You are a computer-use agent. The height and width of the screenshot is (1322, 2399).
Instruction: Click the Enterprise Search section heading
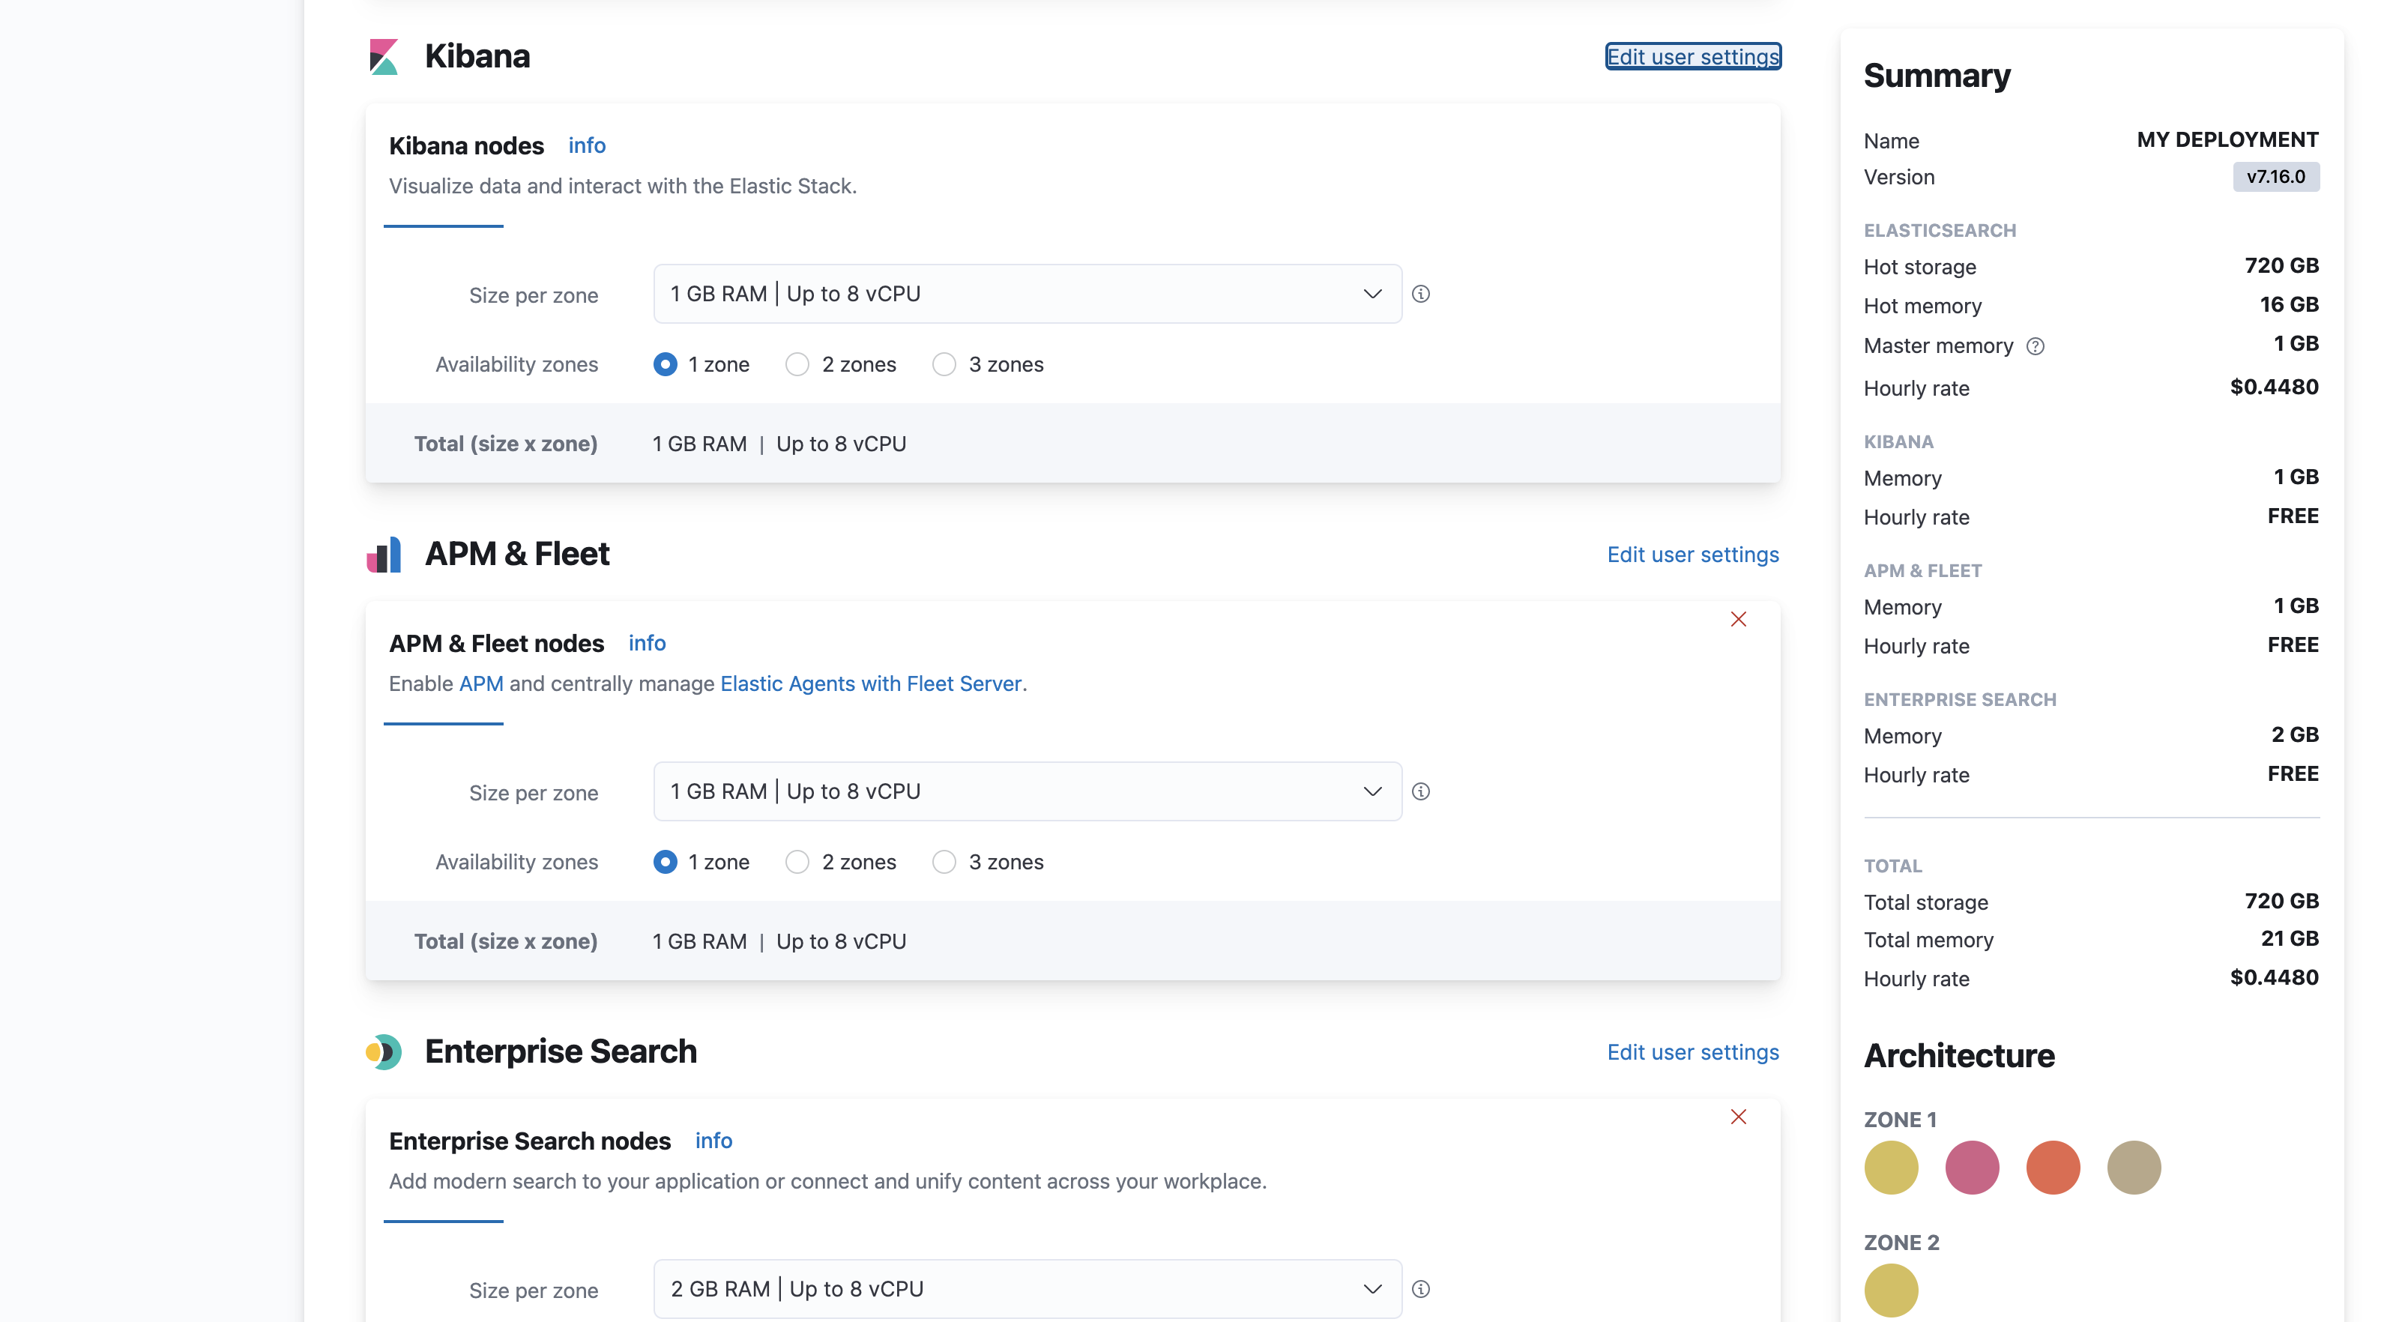[561, 1052]
